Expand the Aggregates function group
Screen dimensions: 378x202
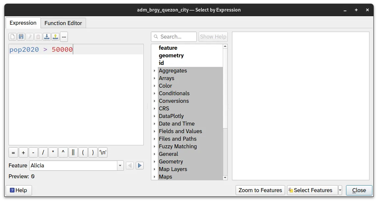pos(154,71)
